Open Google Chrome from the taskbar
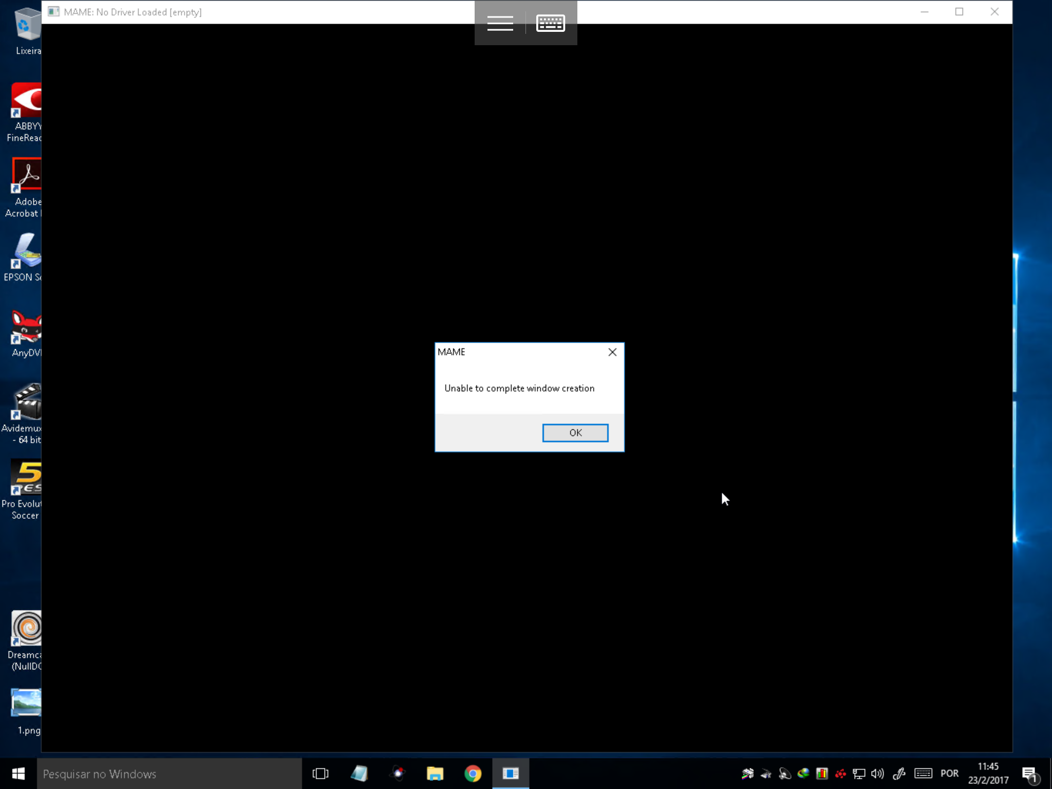 [473, 774]
